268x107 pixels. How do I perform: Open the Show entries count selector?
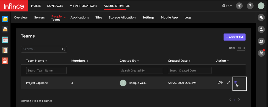[x=241, y=48]
